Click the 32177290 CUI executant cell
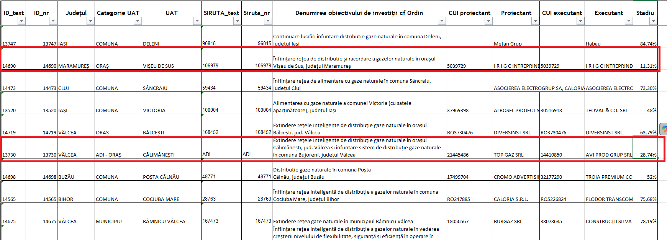The width and height of the screenshot is (667, 240). (562, 170)
